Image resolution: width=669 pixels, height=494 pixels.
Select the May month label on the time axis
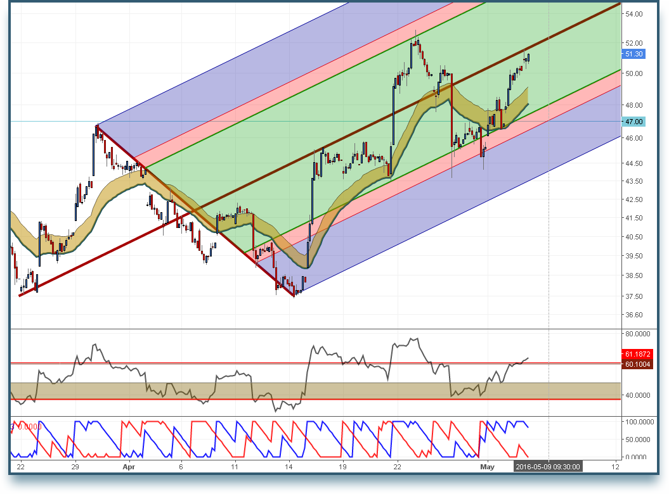click(487, 467)
